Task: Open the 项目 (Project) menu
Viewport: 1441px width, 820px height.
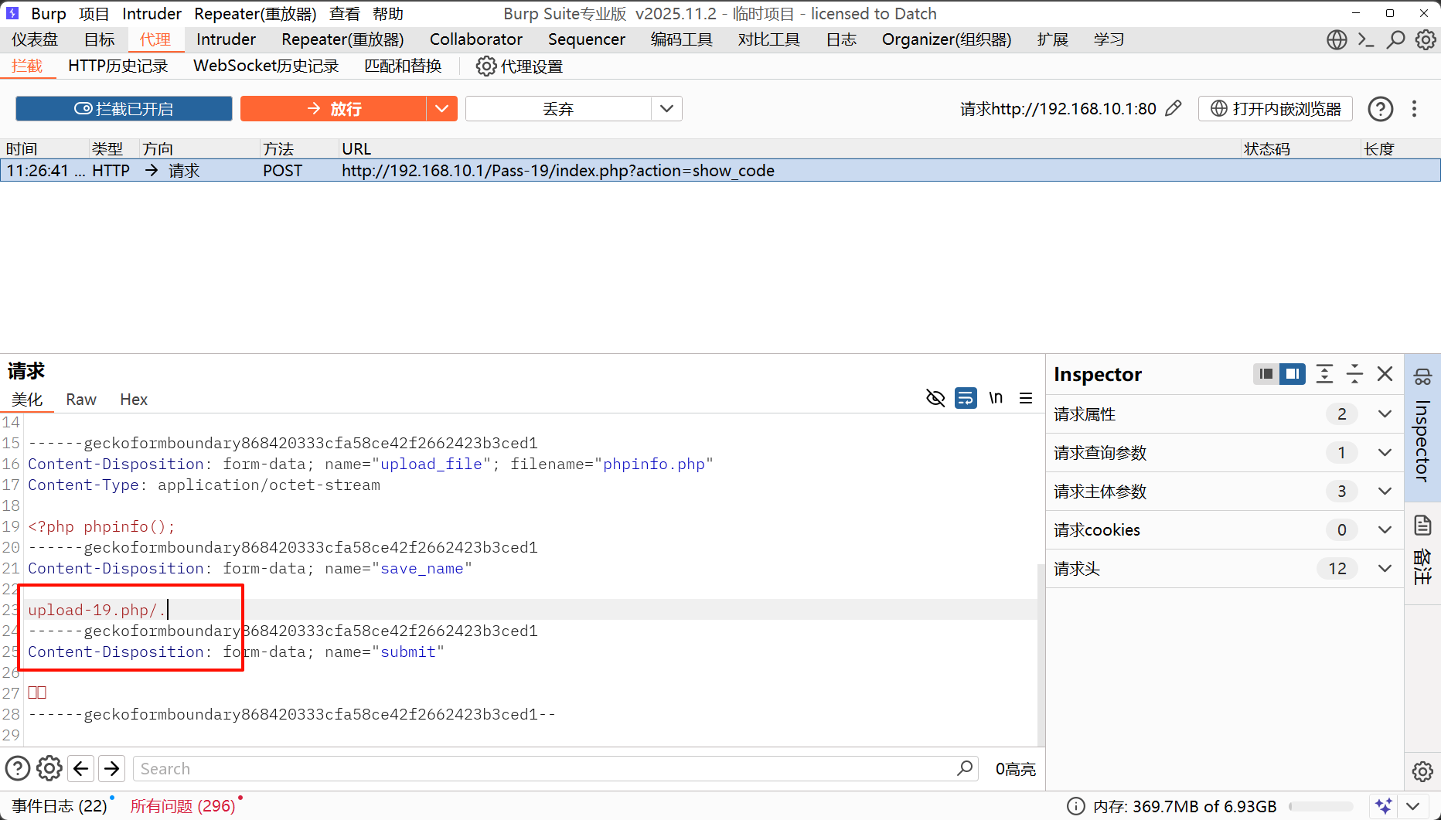Action: tap(94, 14)
